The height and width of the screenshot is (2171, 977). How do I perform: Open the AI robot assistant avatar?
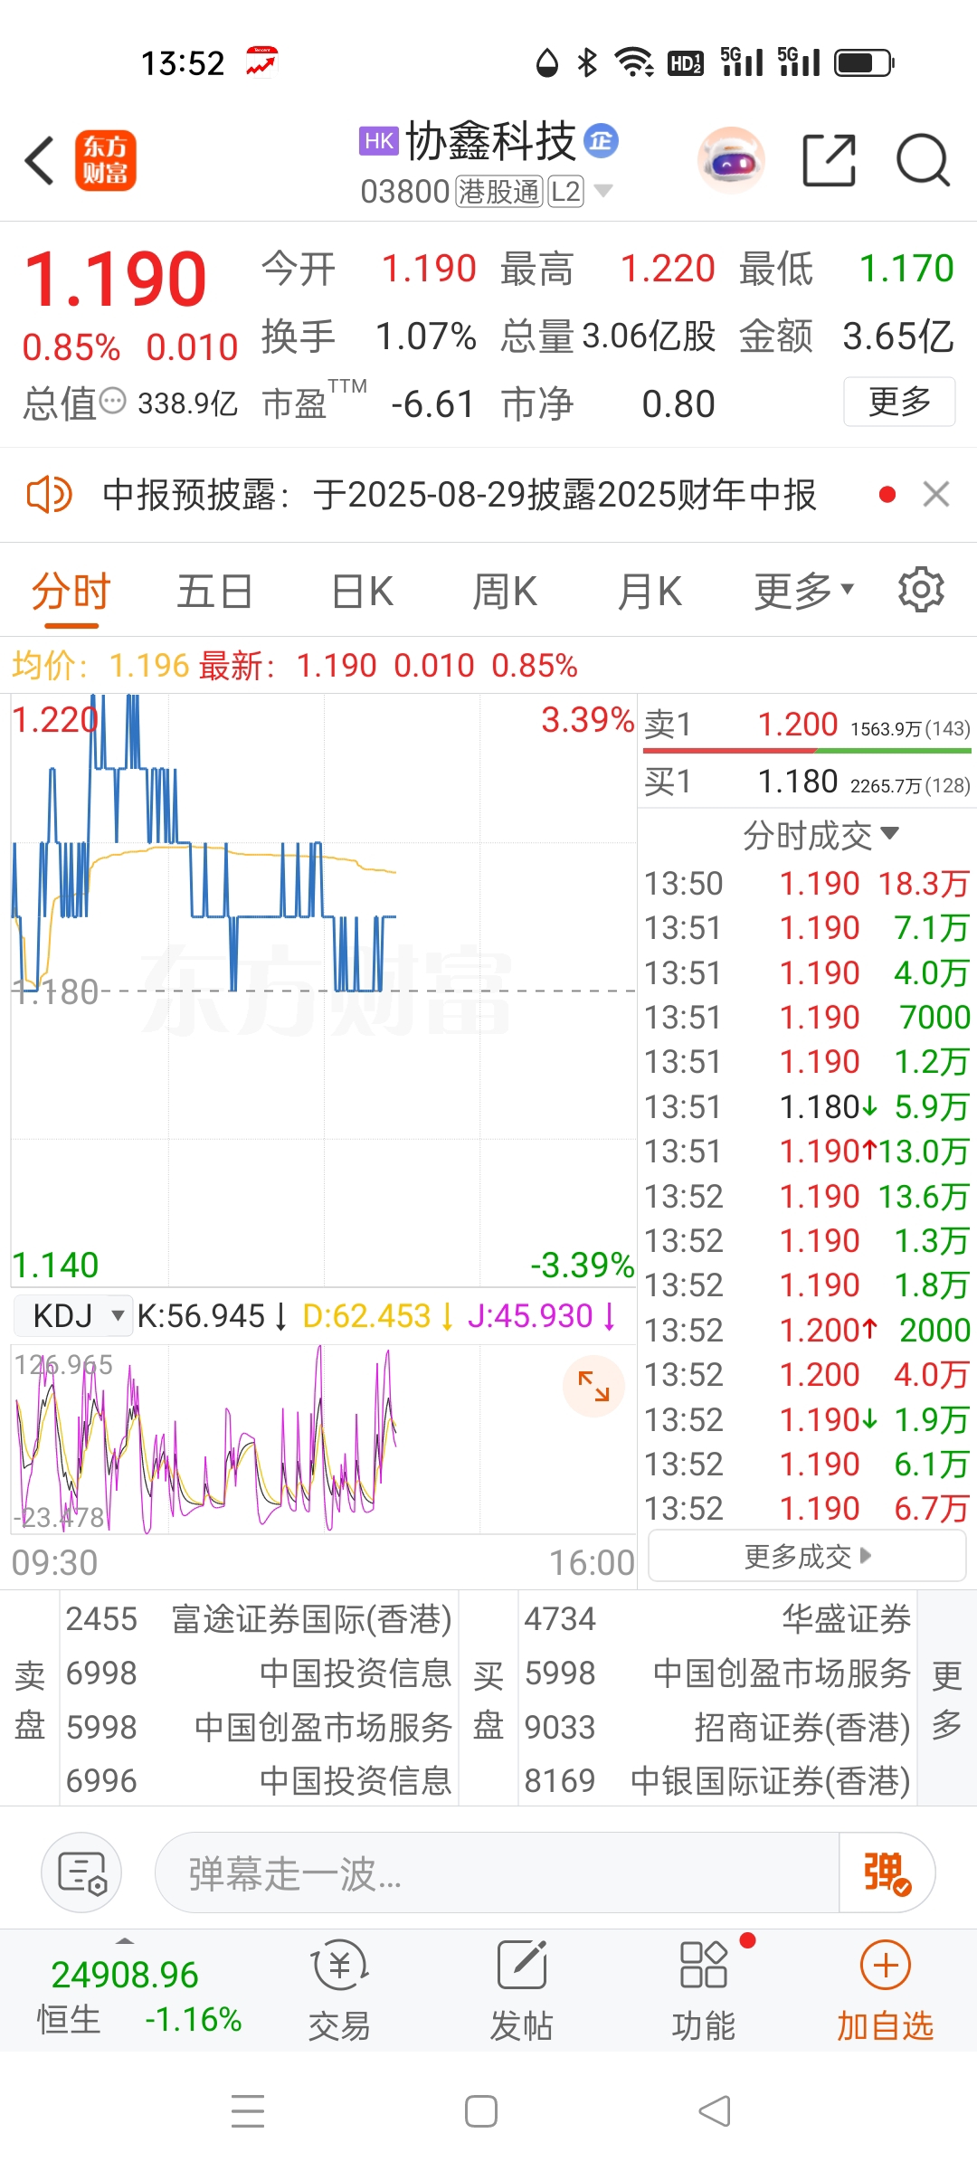click(731, 161)
